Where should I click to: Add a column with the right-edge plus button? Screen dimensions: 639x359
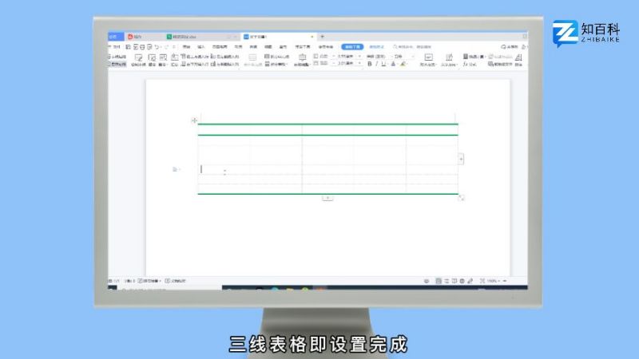pyautogui.click(x=461, y=159)
